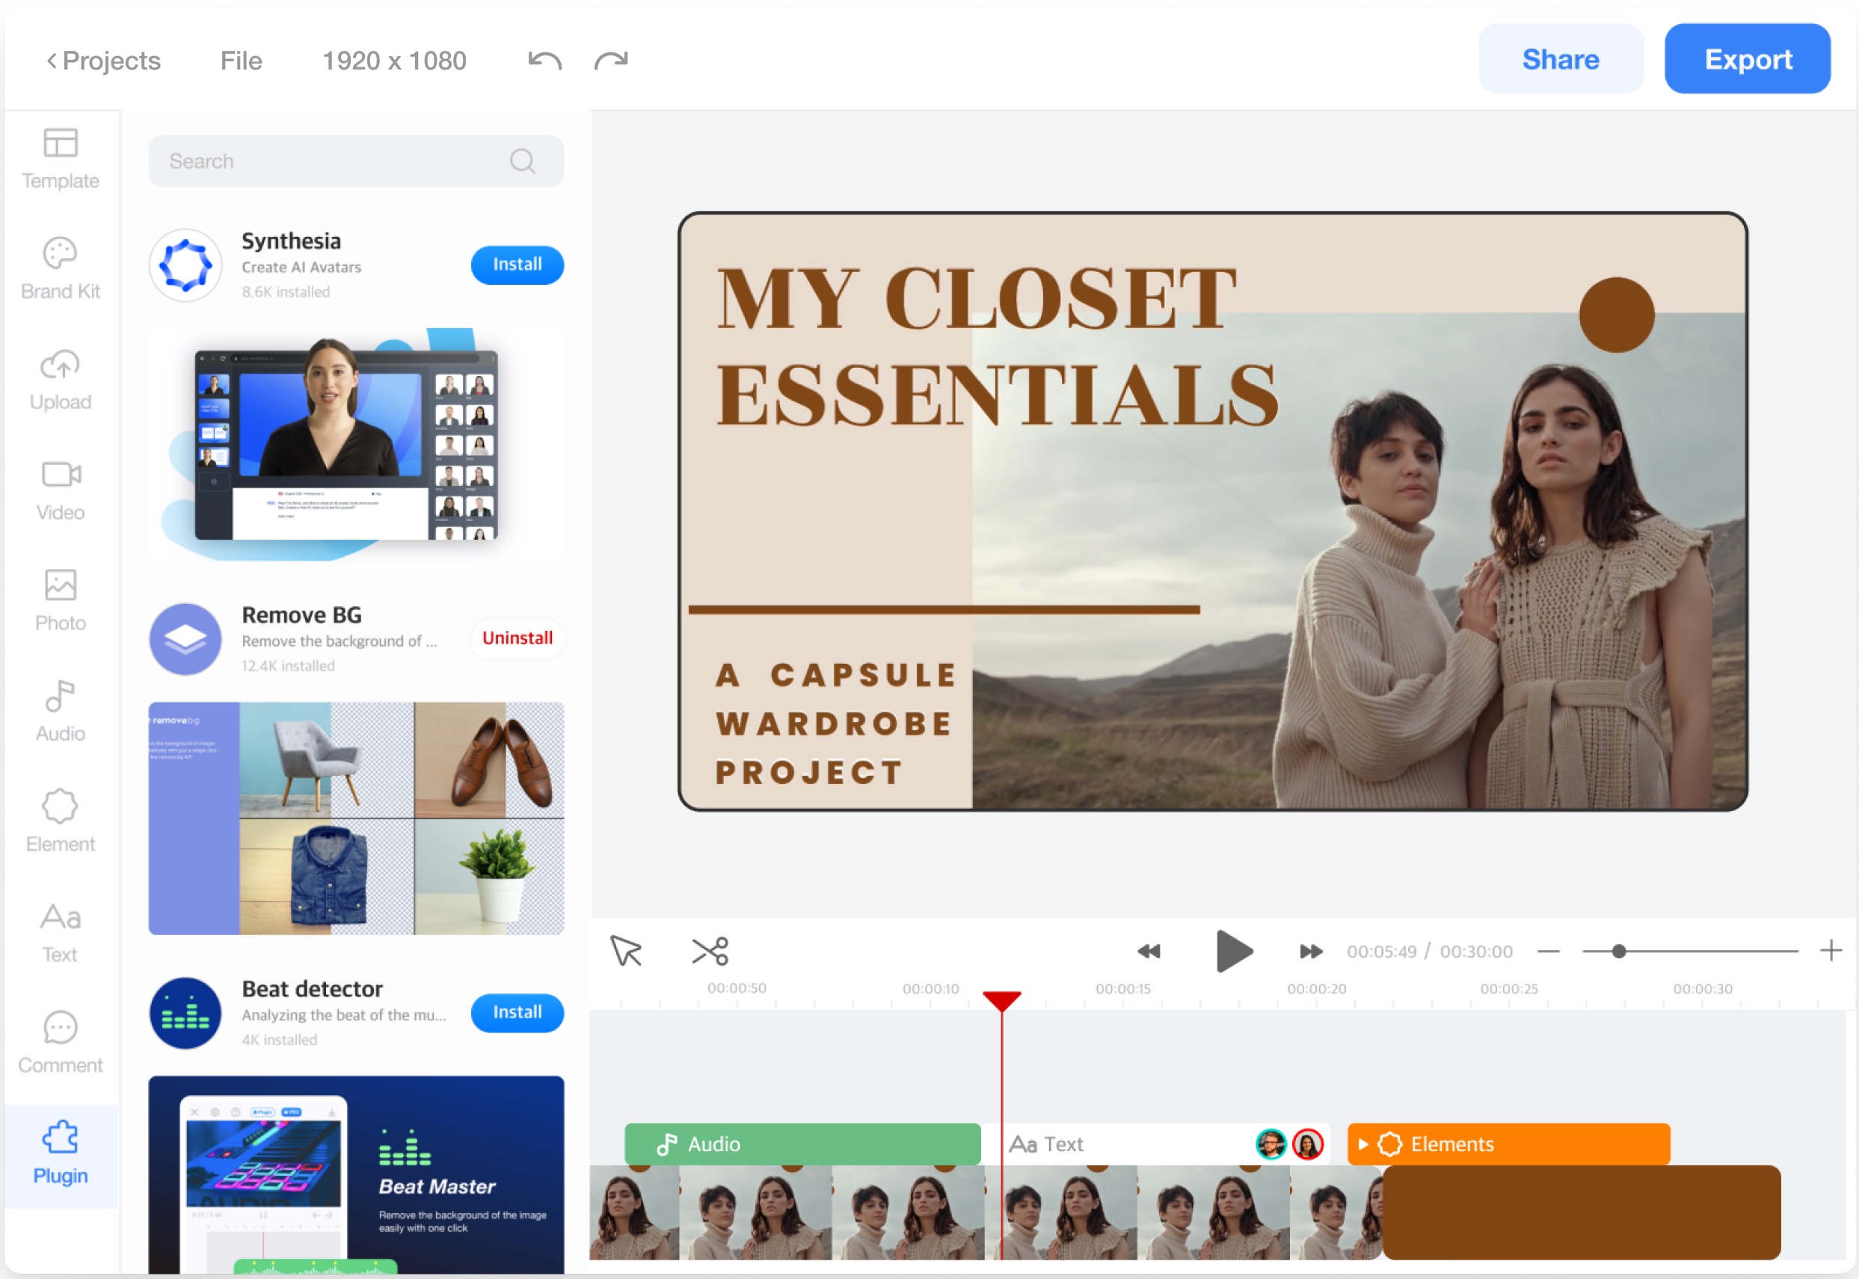Go back to Projects
The width and height of the screenshot is (1859, 1279).
click(103, 61)
